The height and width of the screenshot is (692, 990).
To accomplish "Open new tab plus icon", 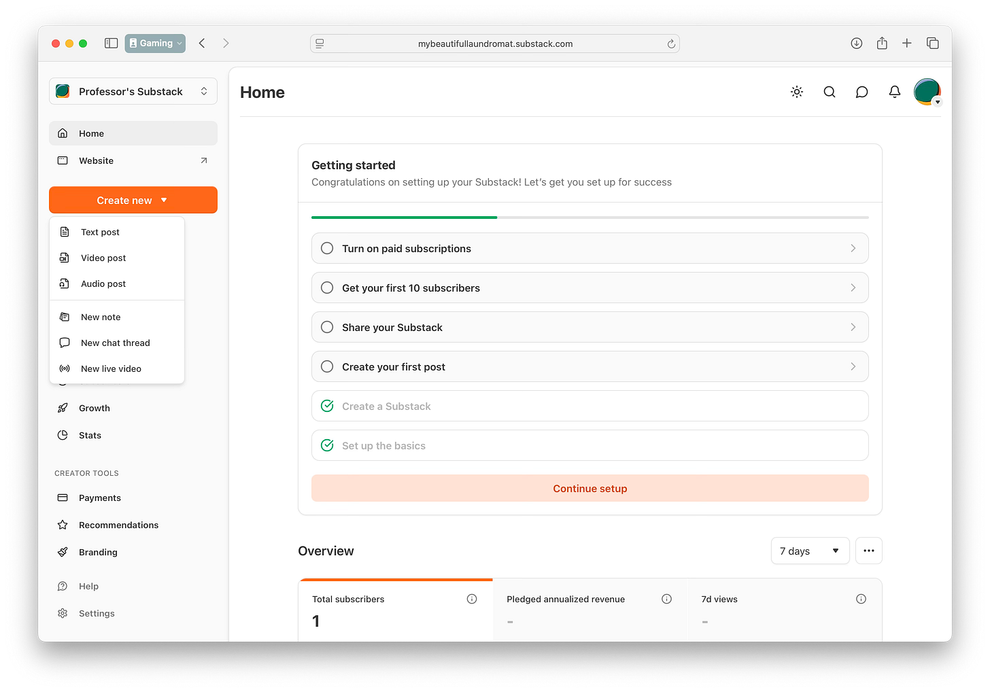I will (x=907, y=43).
